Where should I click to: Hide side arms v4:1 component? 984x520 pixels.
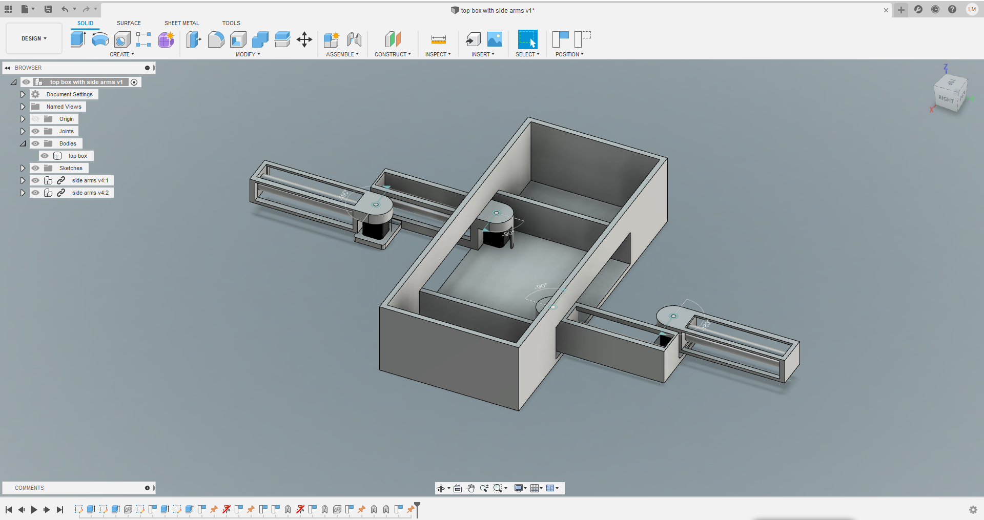click(35, 180)
